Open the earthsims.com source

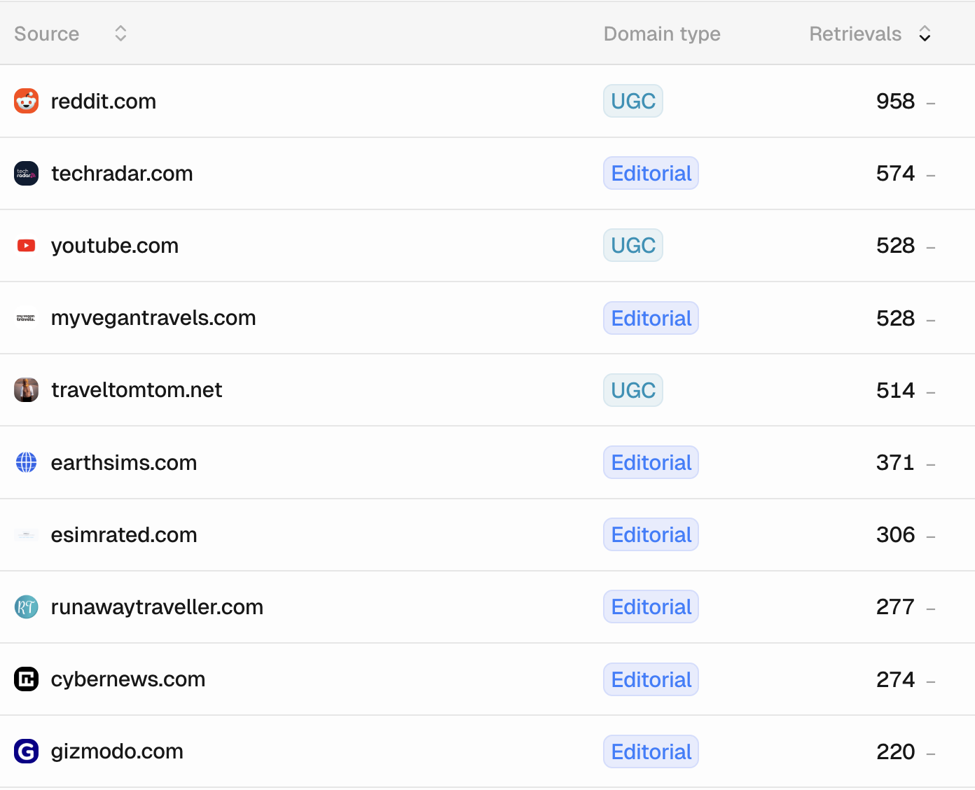pyautogui.click(x=124, y=462)
